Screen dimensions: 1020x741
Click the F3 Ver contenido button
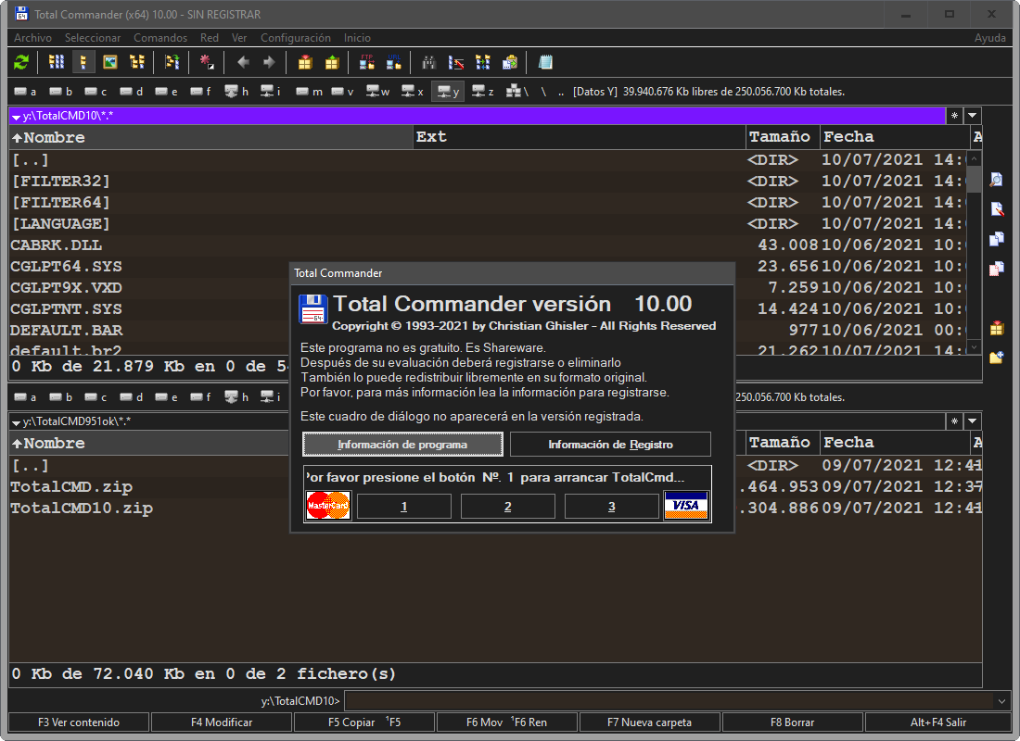[x=79, y=722]
